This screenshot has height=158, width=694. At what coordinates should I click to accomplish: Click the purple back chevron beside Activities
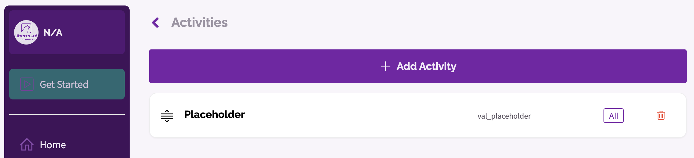(155, 23)
